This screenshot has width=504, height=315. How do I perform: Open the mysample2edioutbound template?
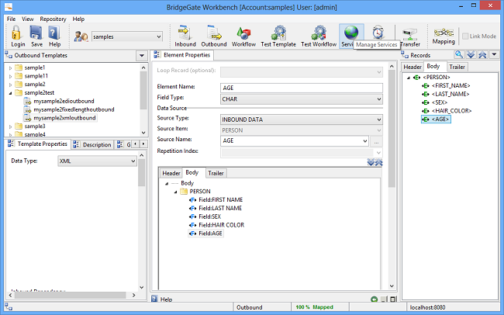(64, 101)
